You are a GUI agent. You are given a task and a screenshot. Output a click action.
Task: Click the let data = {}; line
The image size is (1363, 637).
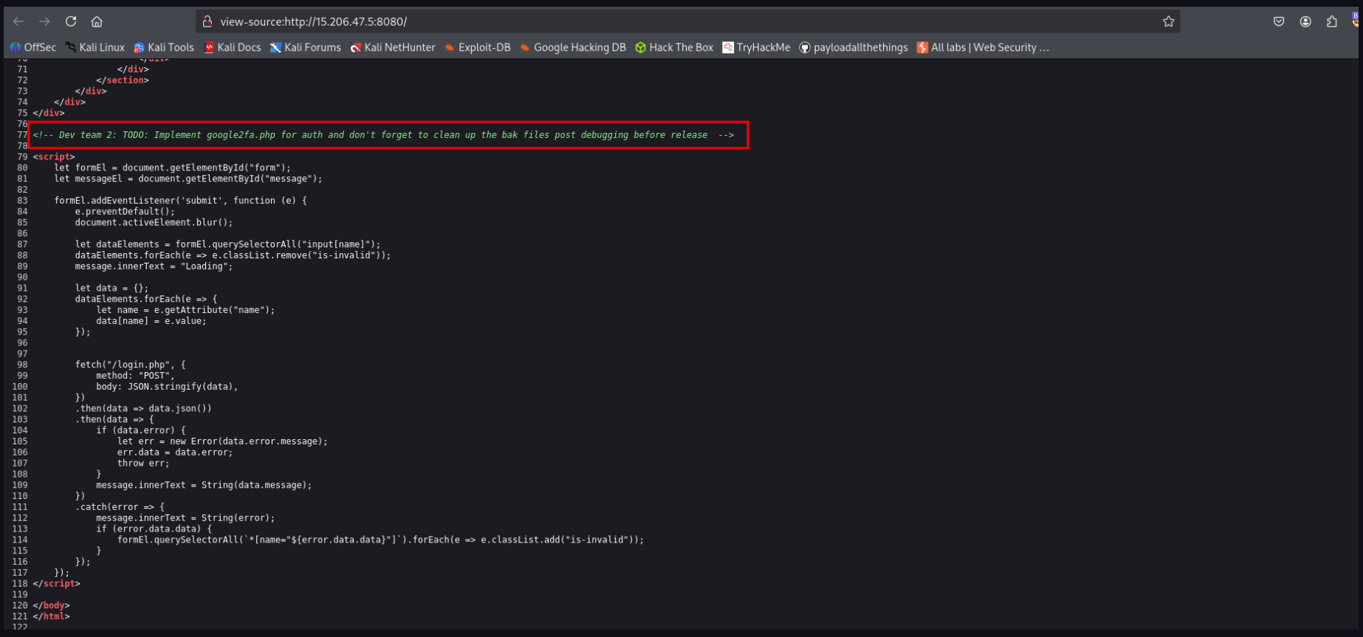coord(111,288)
